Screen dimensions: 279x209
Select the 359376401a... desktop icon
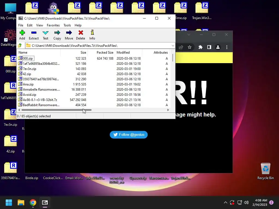(10, 171)
